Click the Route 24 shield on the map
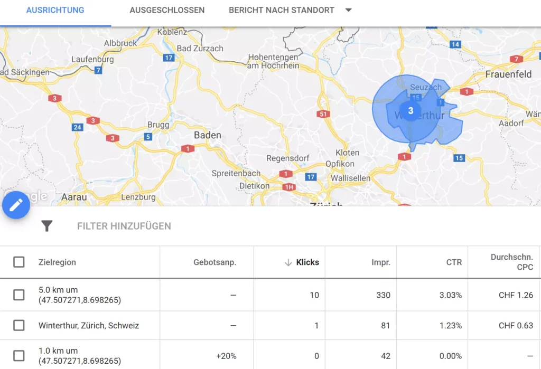This screenshot has height=369, width=541. pos(77,127)
